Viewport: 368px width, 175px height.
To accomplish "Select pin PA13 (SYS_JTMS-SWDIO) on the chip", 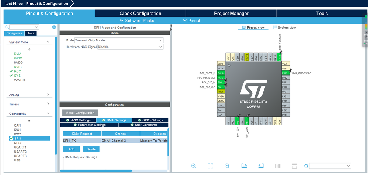I will (x=285, y=73).
